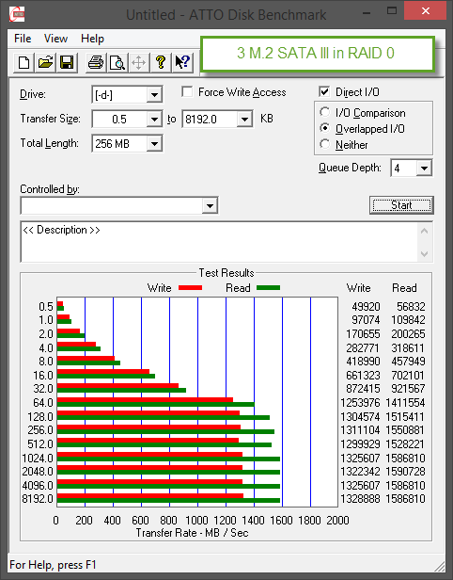
Task: Open Print Preview magnifier icon
Action: point(117,62)
